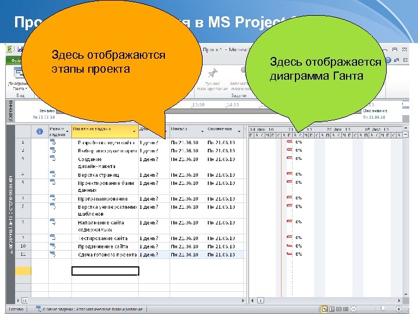418x314 pixels.
Task: Click Gantt bar of Создание дизайн-макета row
Action: [x=290, y=158]
